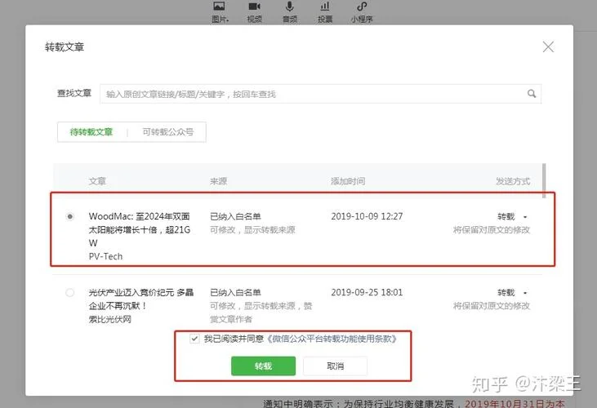Click the 光伏产业迈入竞价纪元 article title
Viewport: 597px width, 408px height.
click(140, 299)
